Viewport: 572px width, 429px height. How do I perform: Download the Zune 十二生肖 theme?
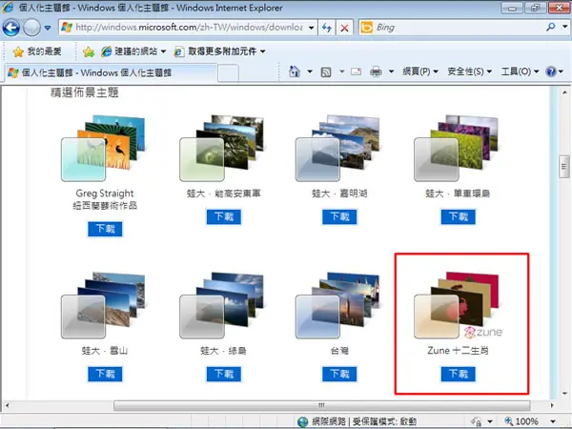[x=459, y=374]
